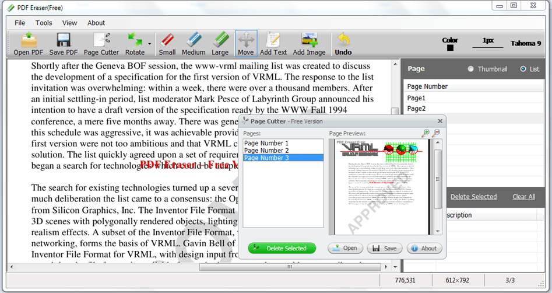Click the Open PDF toolbar icon
The width and height of the screenshot is (552, 293).
coord(28,40)
